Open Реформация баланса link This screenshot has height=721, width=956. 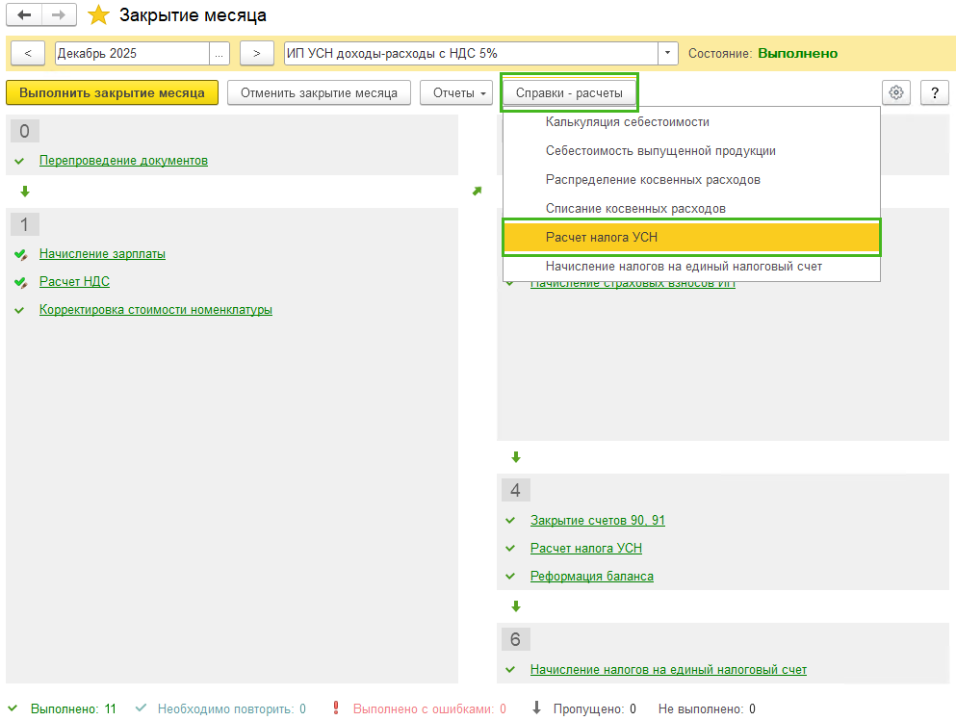591,576
